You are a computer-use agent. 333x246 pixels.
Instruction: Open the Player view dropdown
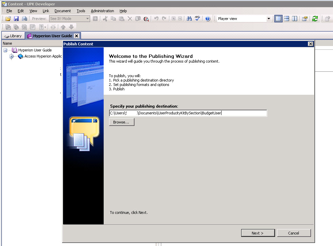point(269,19)
